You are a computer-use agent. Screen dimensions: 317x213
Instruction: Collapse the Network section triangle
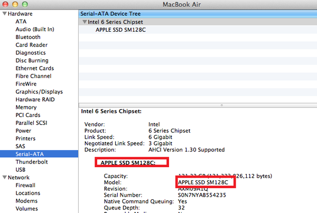(x=5, y=178)
